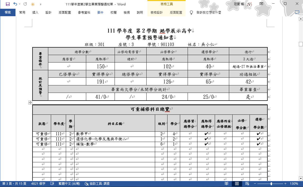Click the title 學生畢業預警通知書
303x187 pixels.
pos(150,37)
